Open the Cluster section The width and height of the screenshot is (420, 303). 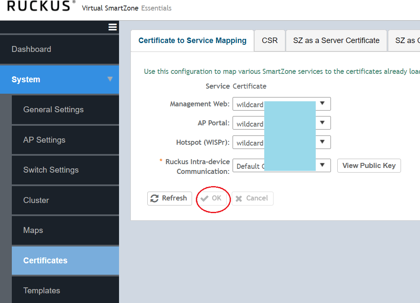point(36,200)
